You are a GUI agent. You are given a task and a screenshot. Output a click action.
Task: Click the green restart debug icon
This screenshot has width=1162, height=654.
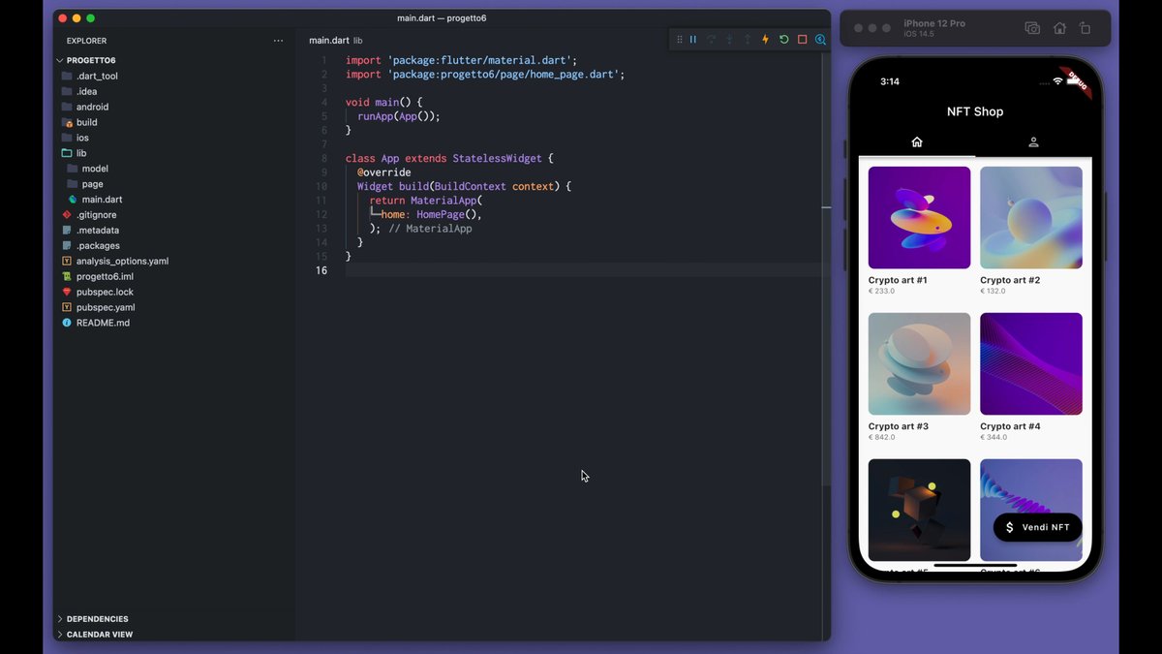(783, 40)
